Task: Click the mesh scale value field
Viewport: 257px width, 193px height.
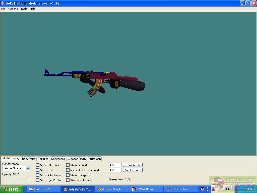Action: point(115,165)
